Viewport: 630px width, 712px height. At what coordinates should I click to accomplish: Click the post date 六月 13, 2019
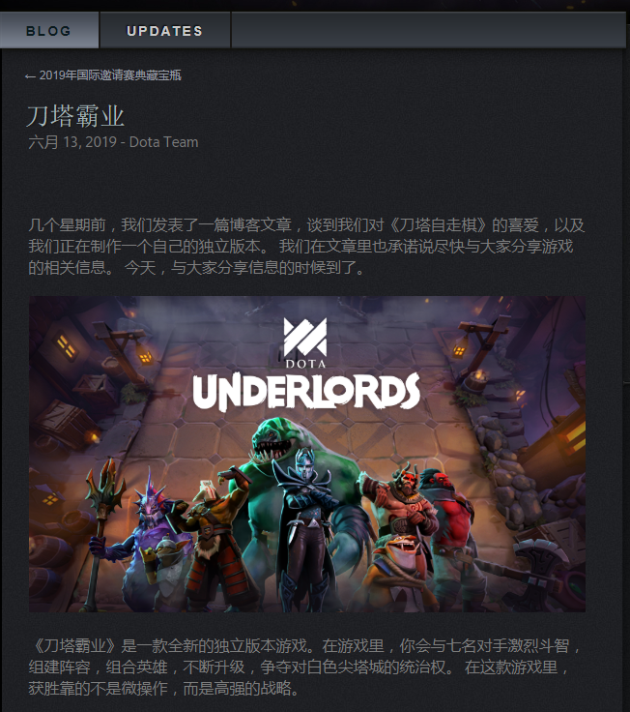pyautogui.click(x=72, y=142)
